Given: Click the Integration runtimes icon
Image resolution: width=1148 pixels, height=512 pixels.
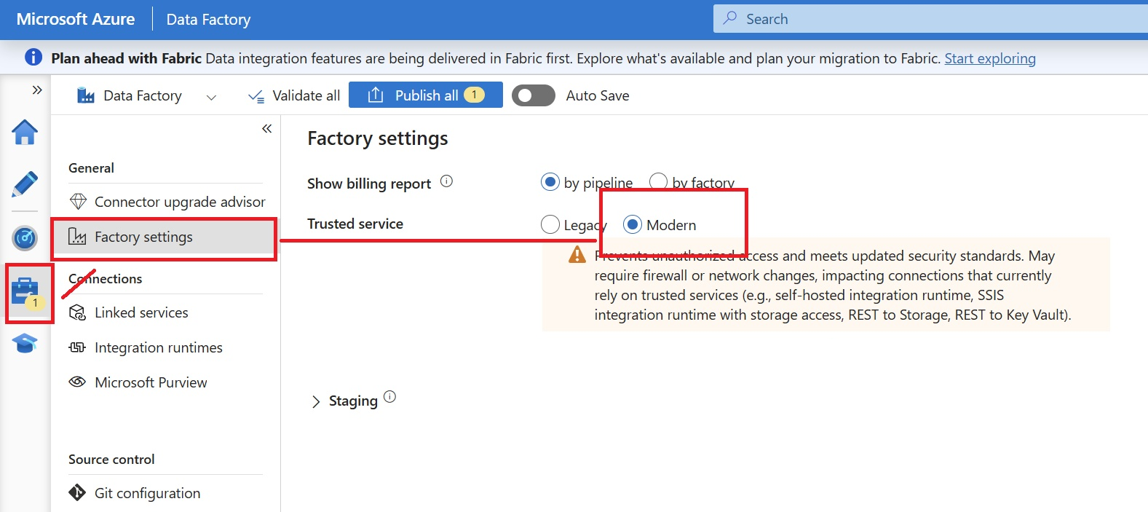Looking at the screenshot, I should (77, 347).
